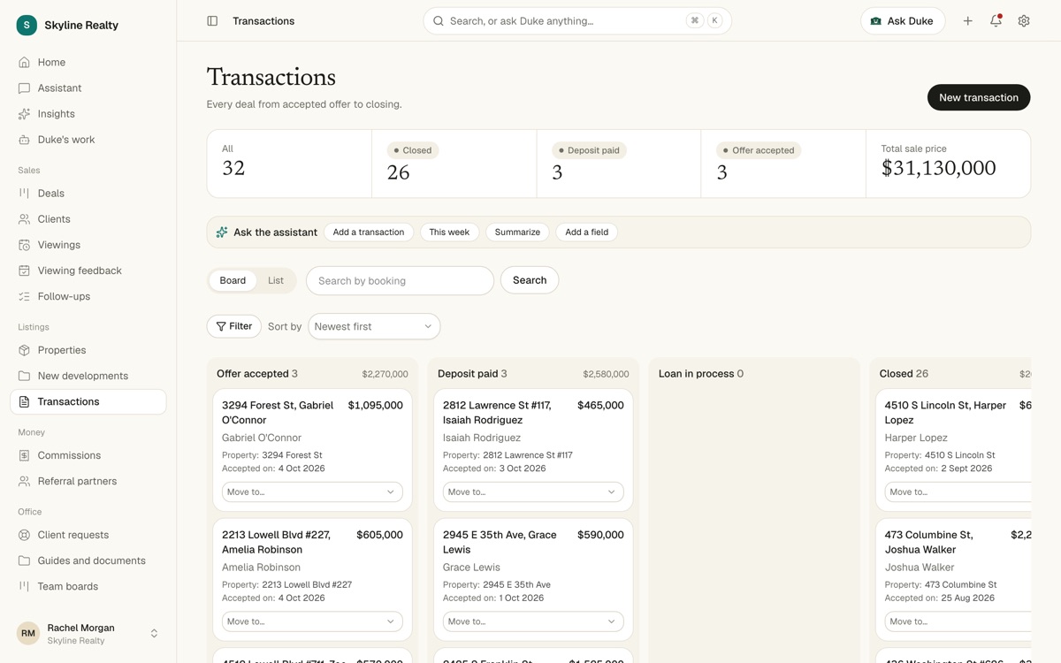Select the All 32 stat card
This screenshot has height=663, width=1061.
[x=289, y=164]
